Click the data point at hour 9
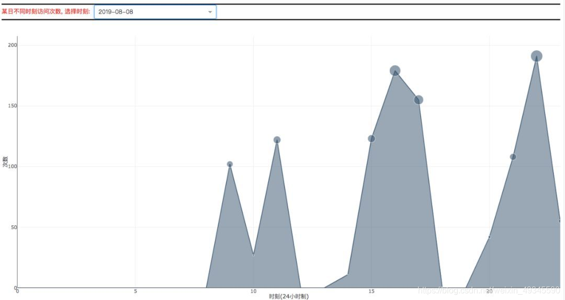The height and width of the screenshot is (300, 565). point(230,164)
